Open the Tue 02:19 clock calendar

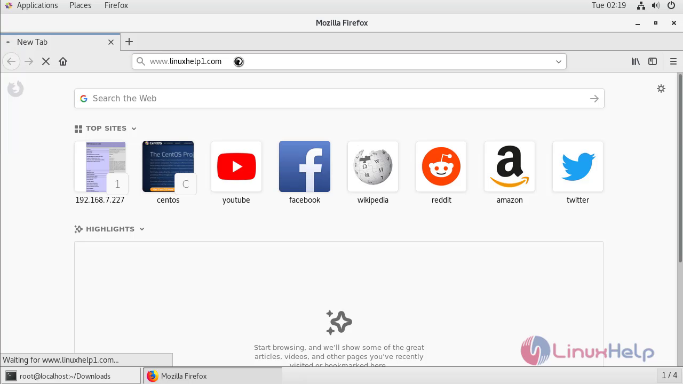coord(609,5)
